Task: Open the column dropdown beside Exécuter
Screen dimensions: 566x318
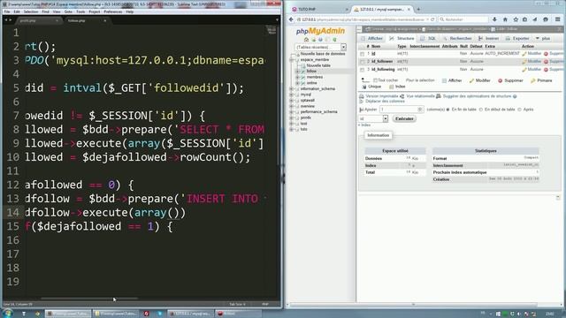Action: click(x=373, y=118)
